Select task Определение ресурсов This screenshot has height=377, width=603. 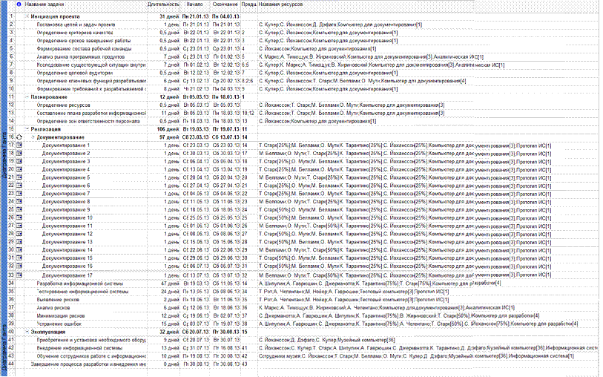tap(64, 105)
